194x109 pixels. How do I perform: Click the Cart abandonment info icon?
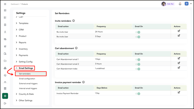pyautogui.click(x=76, y=48)
